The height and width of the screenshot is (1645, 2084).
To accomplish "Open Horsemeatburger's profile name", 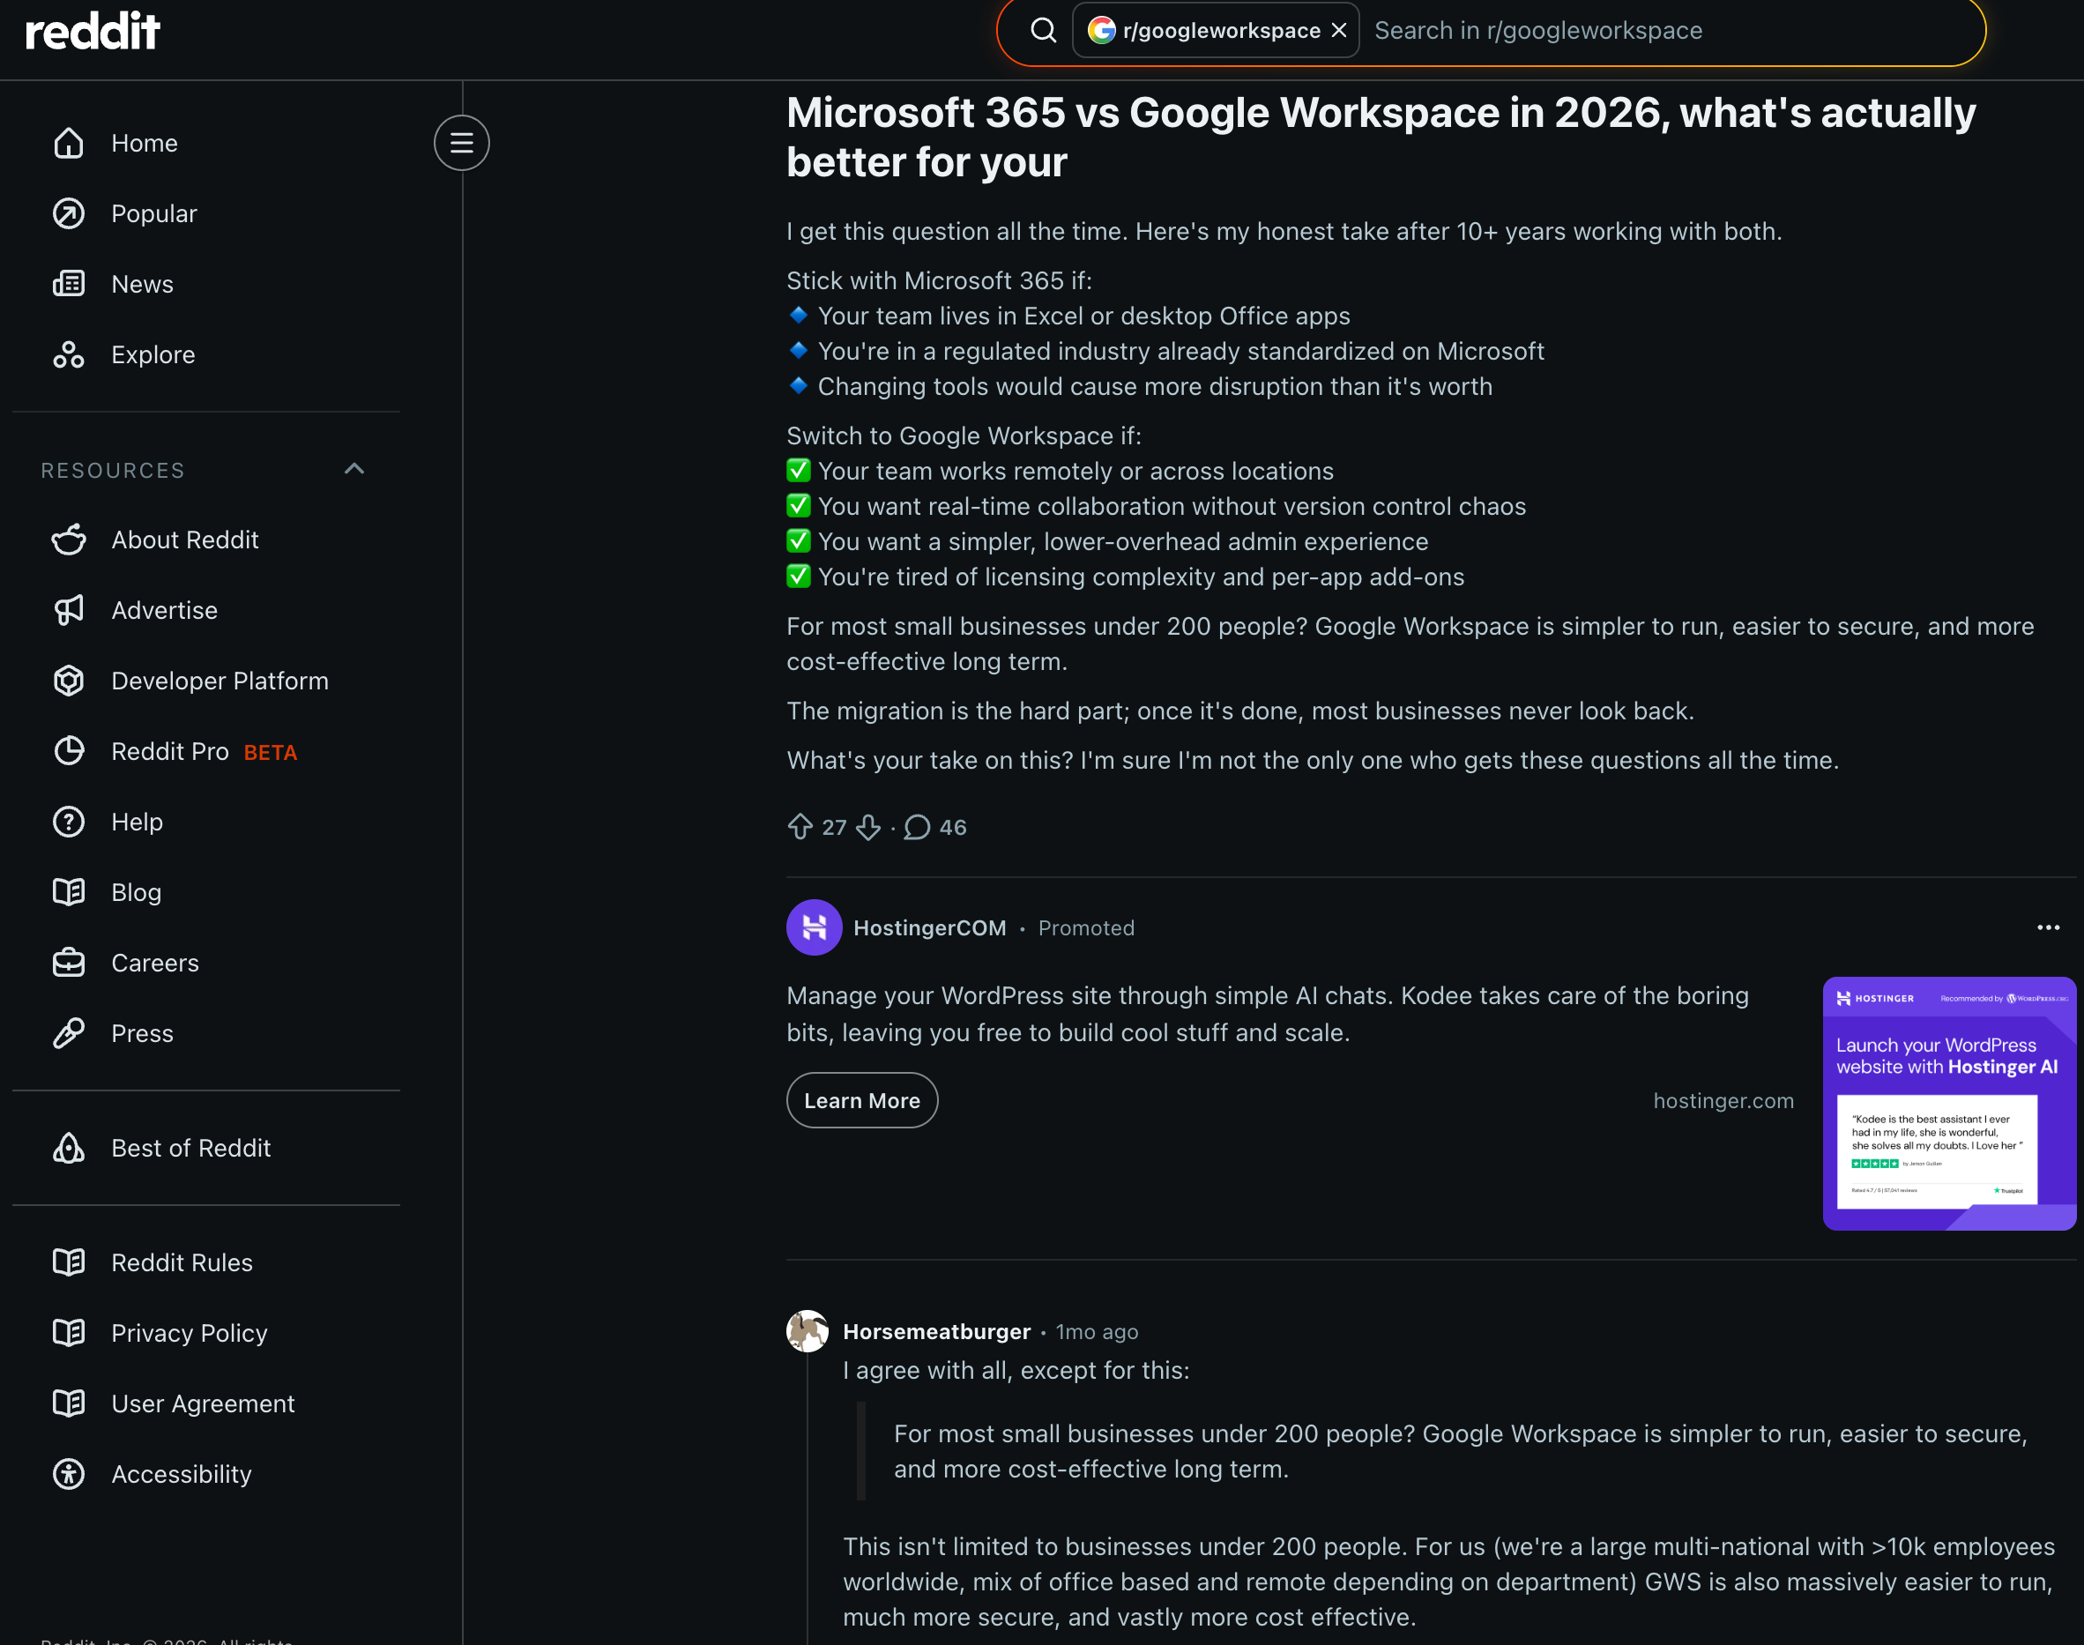I will tap(936, 1331).
